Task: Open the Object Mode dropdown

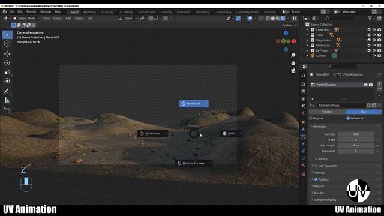Action: 26,19
